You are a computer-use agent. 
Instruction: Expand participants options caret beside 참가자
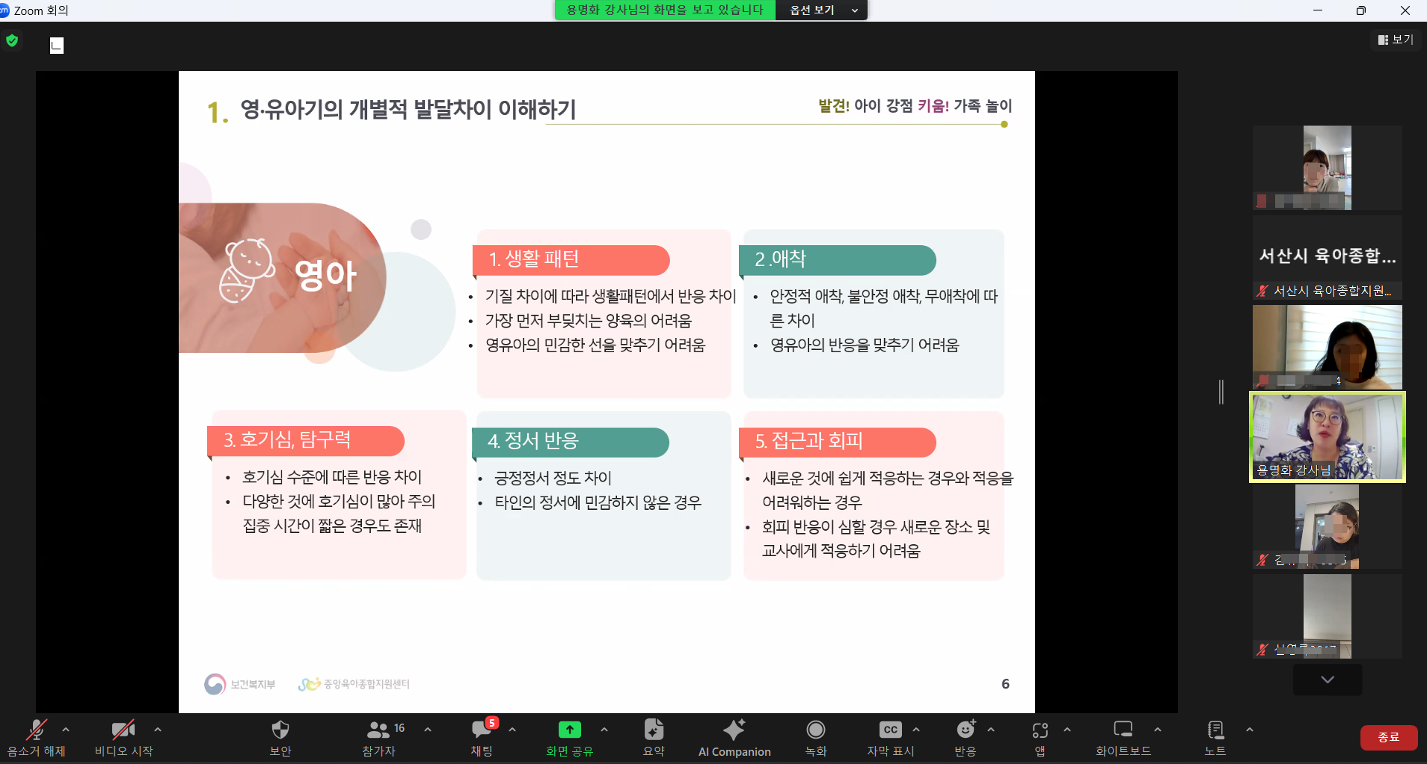pos(428,730)
